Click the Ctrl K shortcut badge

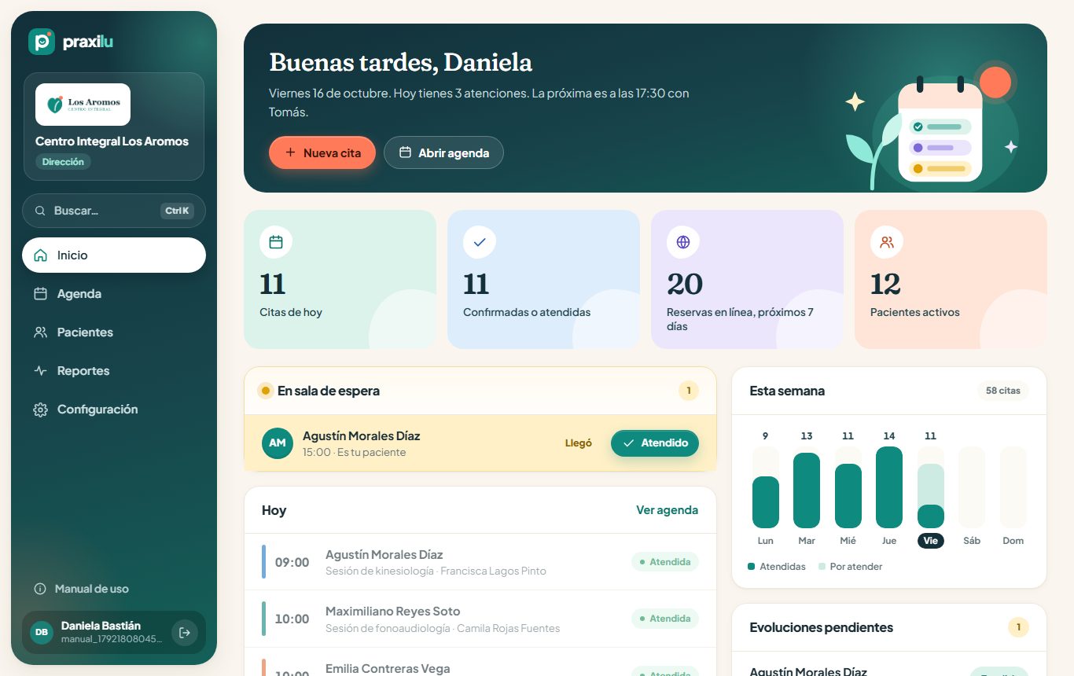tap(177, 211)
